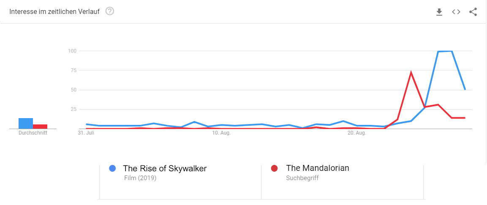Click the "31. Juli" date label
The image size is (487, 205).
[87, 133]
